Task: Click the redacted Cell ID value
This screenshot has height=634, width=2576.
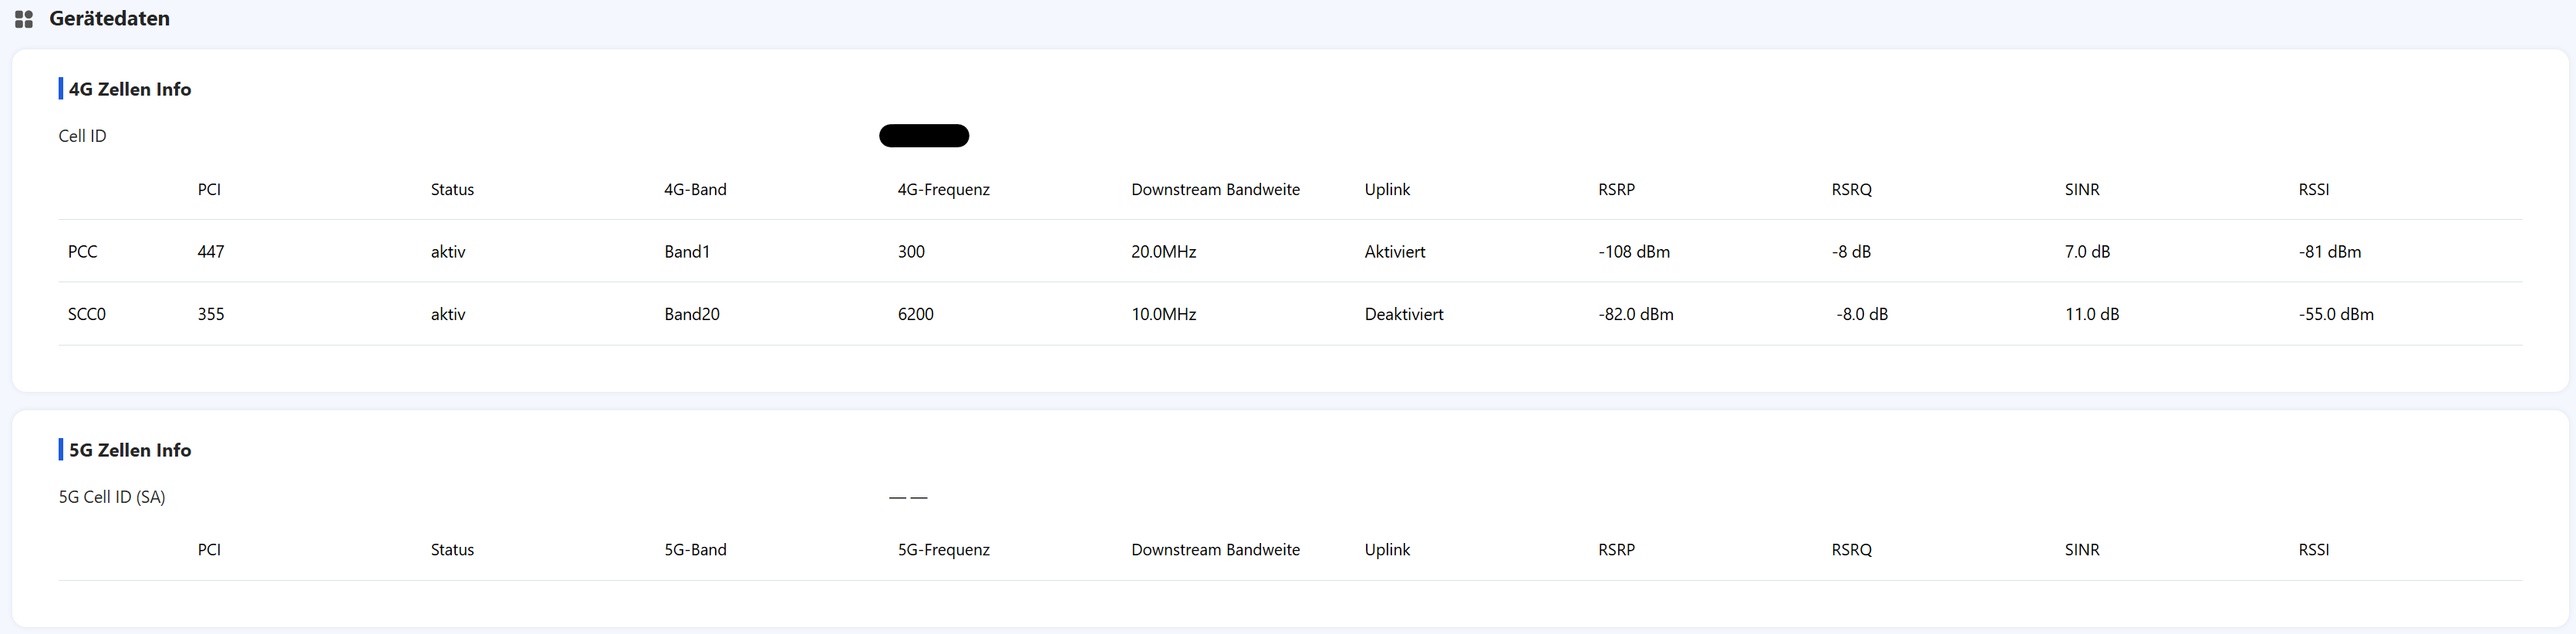Action: point(923,136)
